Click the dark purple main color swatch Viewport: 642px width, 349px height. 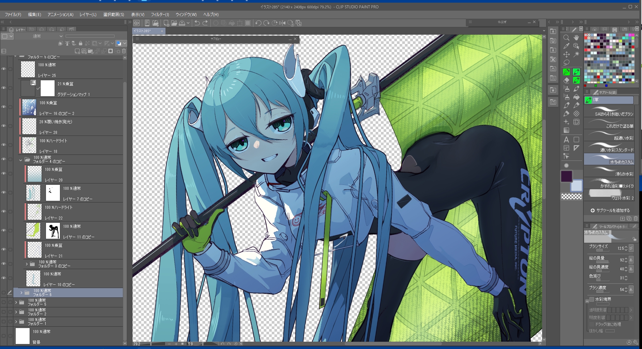[x=566, y=176]
